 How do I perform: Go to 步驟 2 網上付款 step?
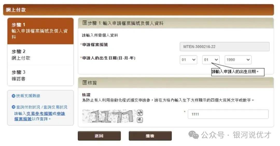[x=40, y=55]
